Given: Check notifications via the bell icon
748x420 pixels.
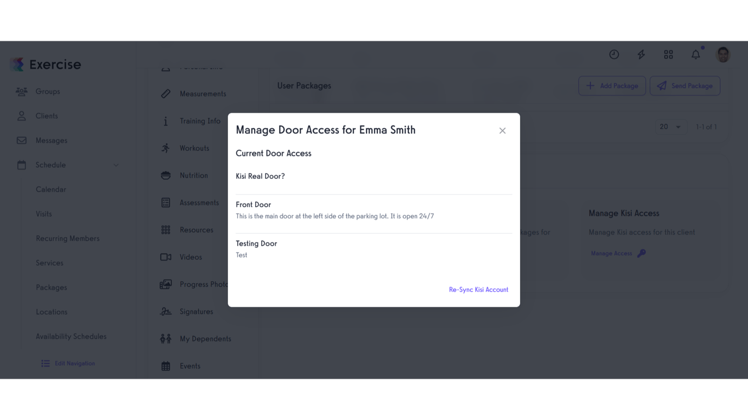Looking at the screenshot, I should [695, 54].
